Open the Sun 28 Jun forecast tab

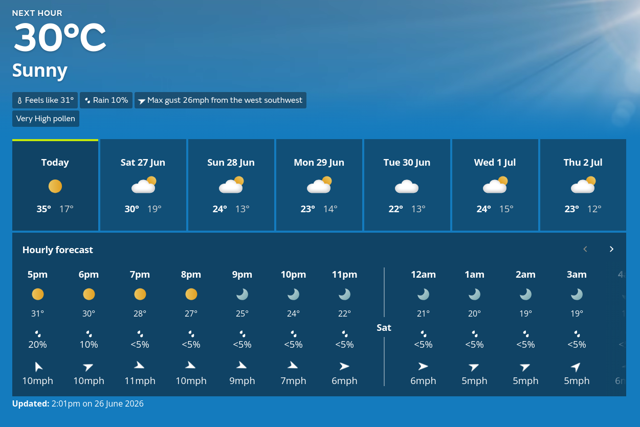tap(231, 185)
